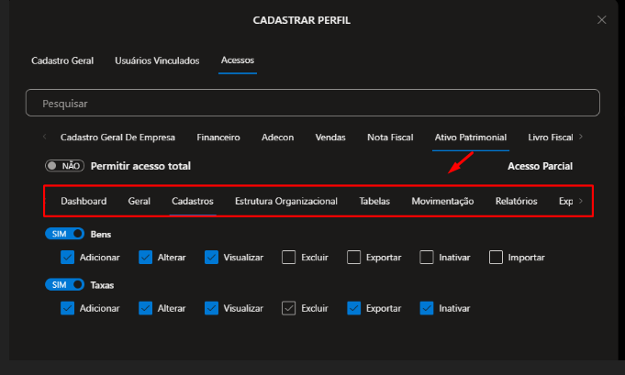Click the Pesquisar search field
This screenshot has width=625, height=375.
point(312,104)
